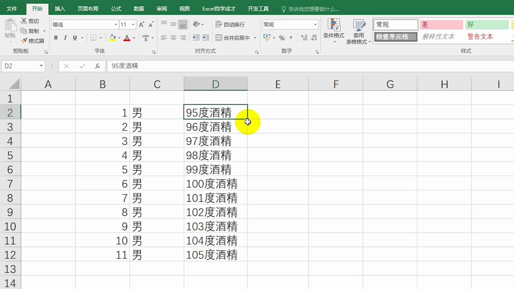Click the center align icon

pos(173,38)
